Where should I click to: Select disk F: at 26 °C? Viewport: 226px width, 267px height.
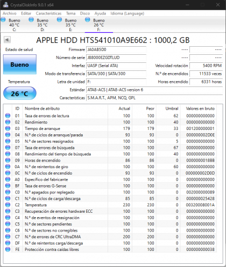98,25
